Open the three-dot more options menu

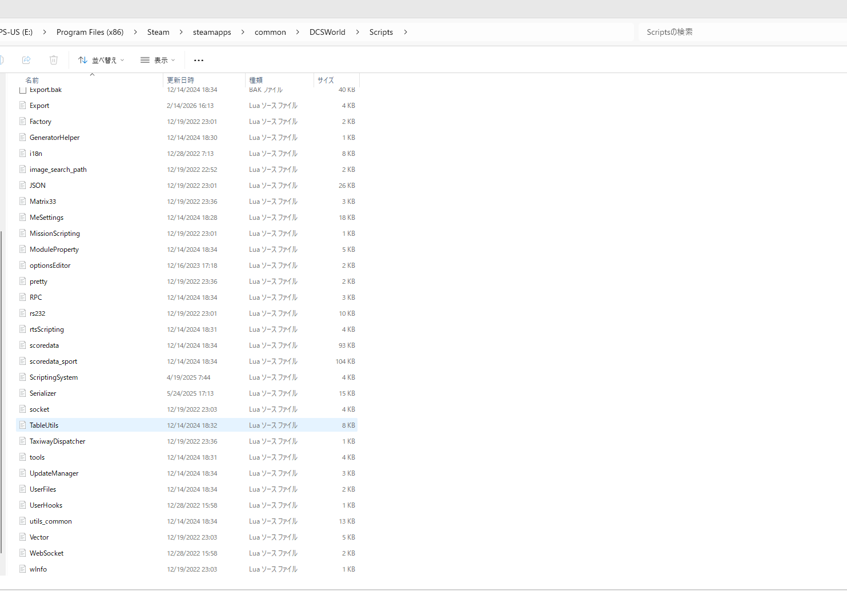(x=199, y=60)
